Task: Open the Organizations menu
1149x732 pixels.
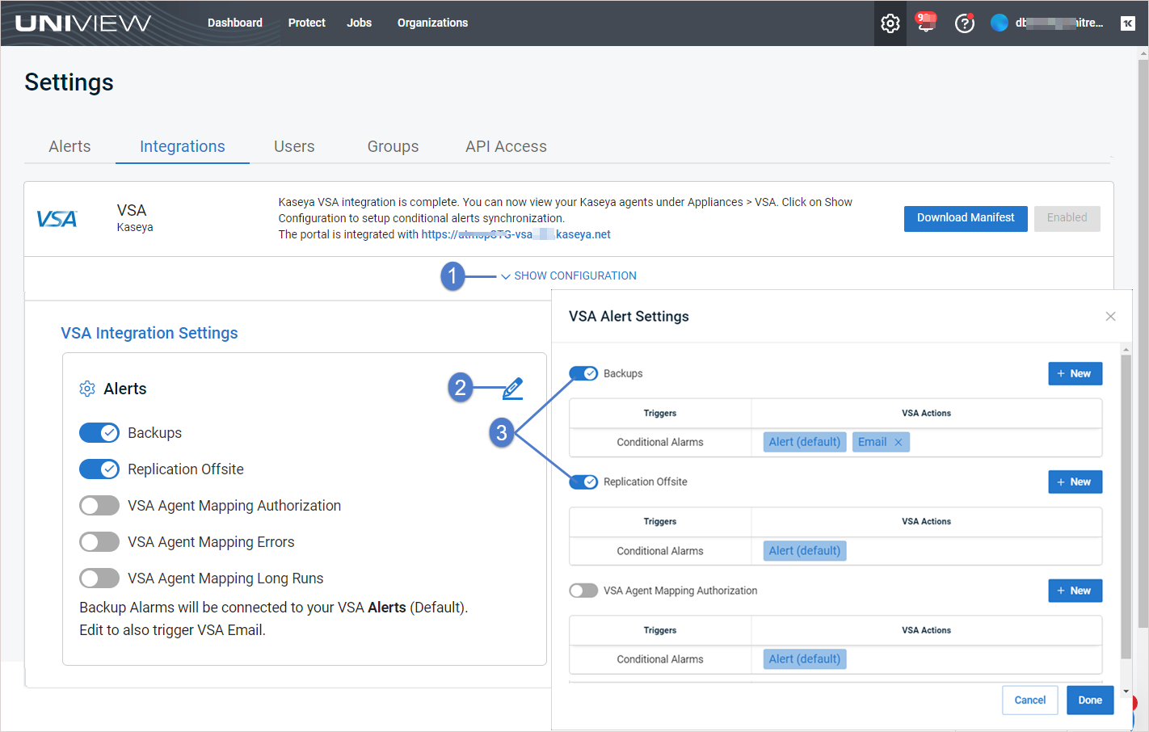Action: pos(432,23)
